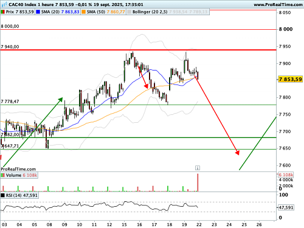Click the 7 600 price axis label
This screenshot has width=304, height=228.
[x=285, y=165]
